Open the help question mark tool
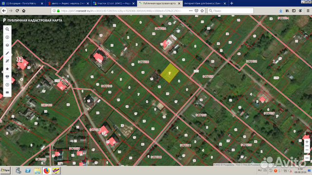Viewport: 312px width, 175px height. [x=7, y=85]
